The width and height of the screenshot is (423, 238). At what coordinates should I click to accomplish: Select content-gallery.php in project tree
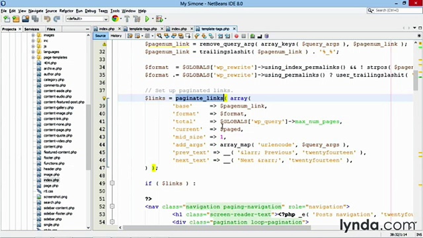pos(58,107)
